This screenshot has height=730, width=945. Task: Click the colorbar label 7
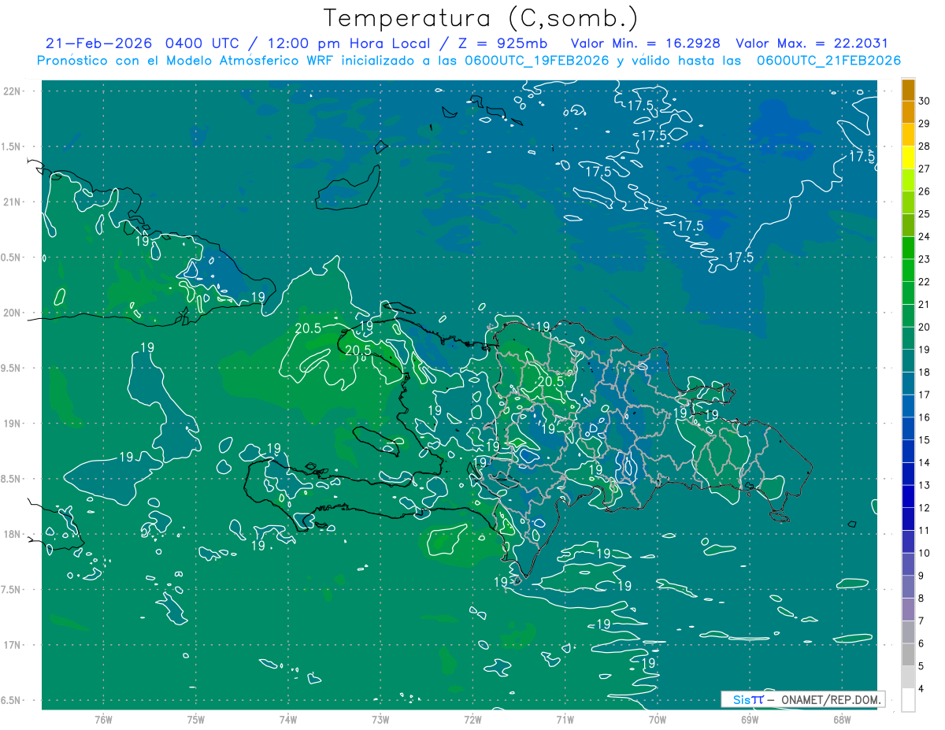tap(922, 621)
